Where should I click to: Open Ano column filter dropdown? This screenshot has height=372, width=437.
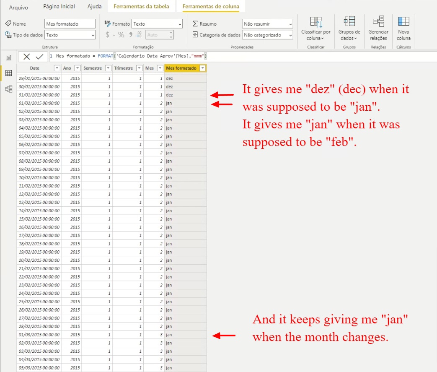[x=78, y=68]
